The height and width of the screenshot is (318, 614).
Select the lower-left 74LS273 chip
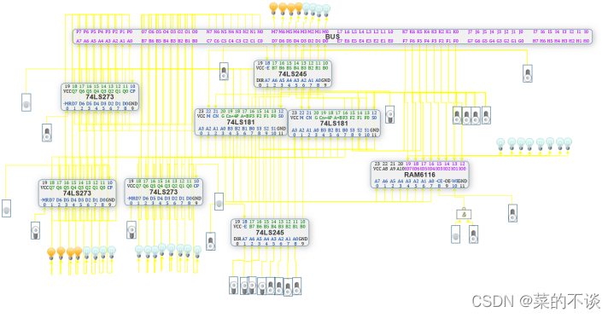point(77,193)
